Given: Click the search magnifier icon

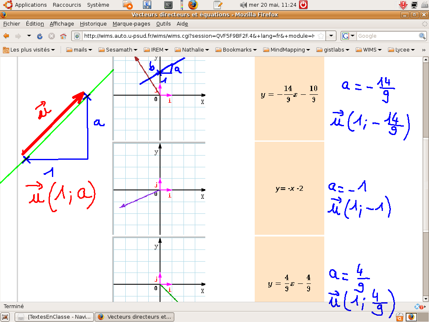Looking at the screenshot, I should pyautogui.click(x=422, y=36).
